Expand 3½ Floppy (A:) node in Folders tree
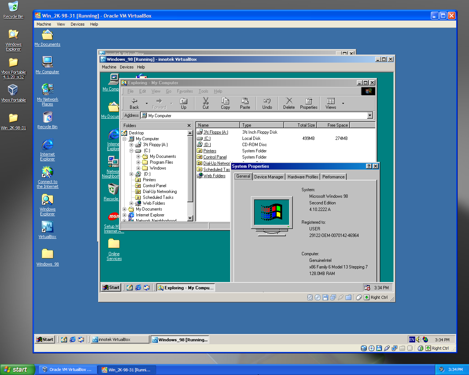469x375 pixels. (132, 145)
